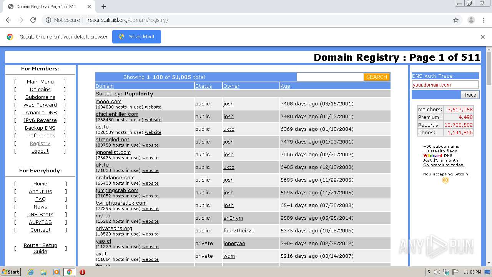Open Main Menu link
The height and width of the screenshot is (277, 492).
[40, 82]
